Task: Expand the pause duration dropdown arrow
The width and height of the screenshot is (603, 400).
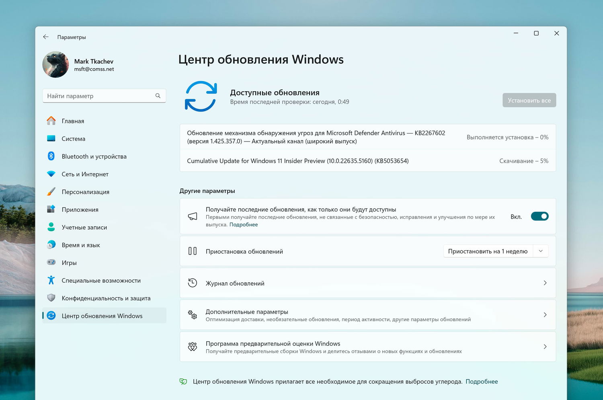Action: pos(541,251)
